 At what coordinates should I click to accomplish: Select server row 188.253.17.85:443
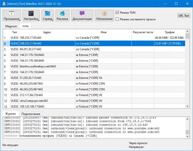pyautogui.click(x=94, y=38)
